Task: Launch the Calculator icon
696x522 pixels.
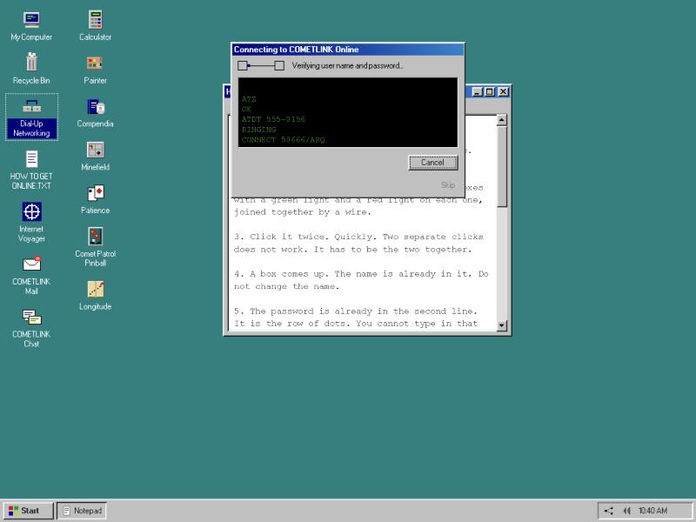Action: click(95, 26)
